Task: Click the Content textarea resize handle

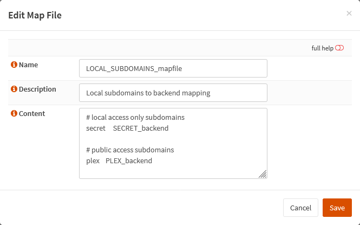Action: coord(263,174)
